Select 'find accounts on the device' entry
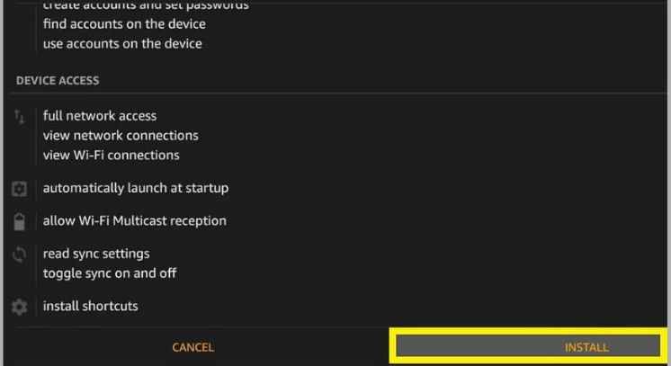 (x=124, y=24)
